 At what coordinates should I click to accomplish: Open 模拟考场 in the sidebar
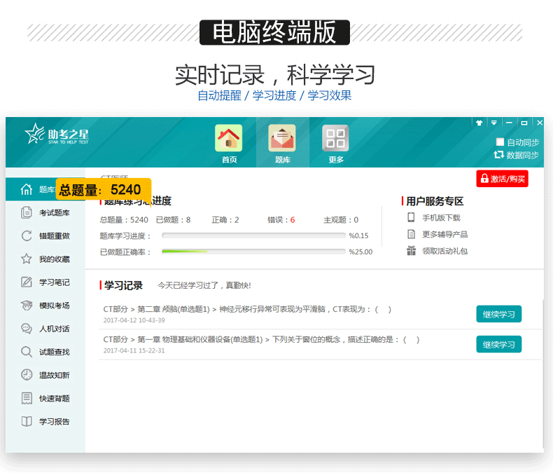click(x=45, y=306)
